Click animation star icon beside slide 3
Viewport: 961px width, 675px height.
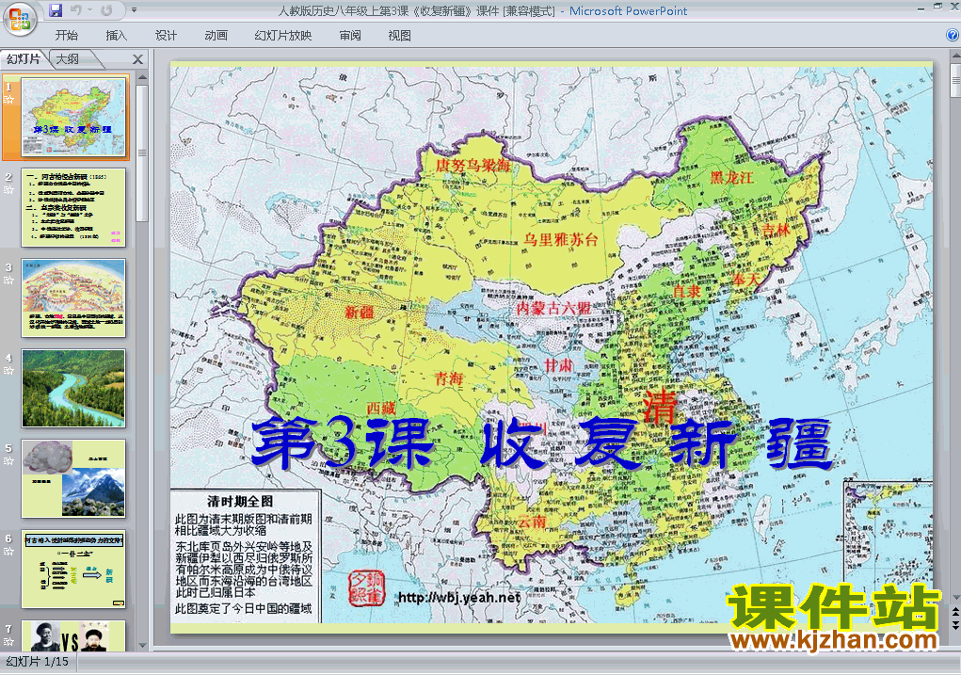pos(8,281)
